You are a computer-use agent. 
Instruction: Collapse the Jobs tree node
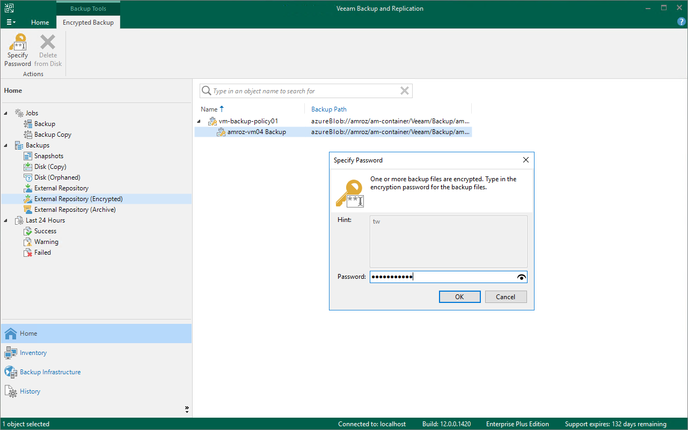(x=6, y=113)
